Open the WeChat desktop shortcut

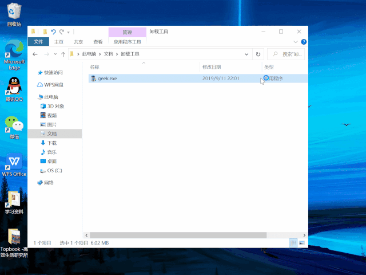[x=14, y=127]
